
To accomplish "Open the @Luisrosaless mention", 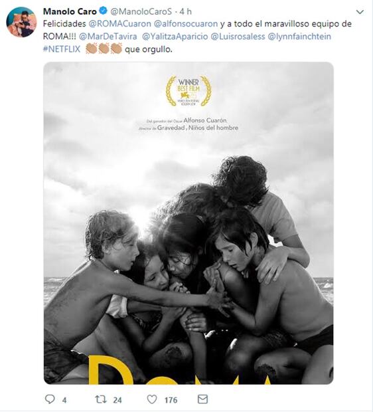I will [238, 37].
